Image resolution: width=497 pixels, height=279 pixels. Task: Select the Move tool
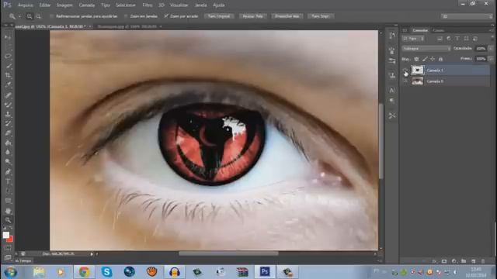pyautogui.click(x=8, y=37)
